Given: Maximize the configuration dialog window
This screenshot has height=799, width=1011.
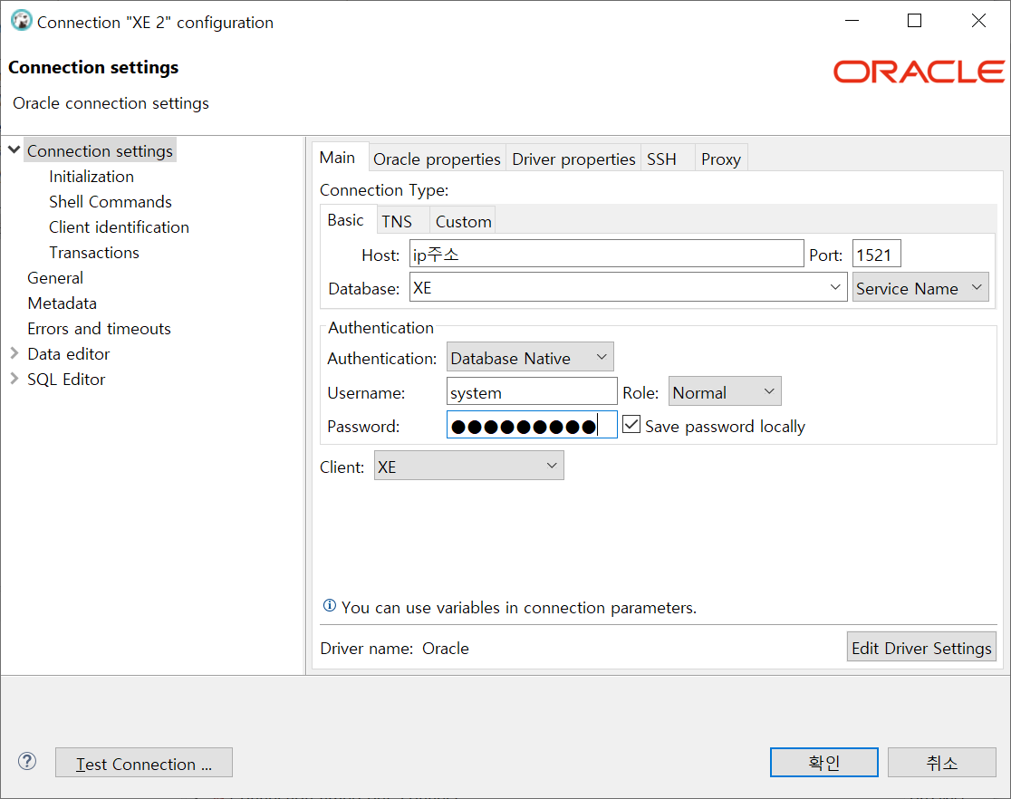Looking at the screenshot, I should (x=914, y=21).
